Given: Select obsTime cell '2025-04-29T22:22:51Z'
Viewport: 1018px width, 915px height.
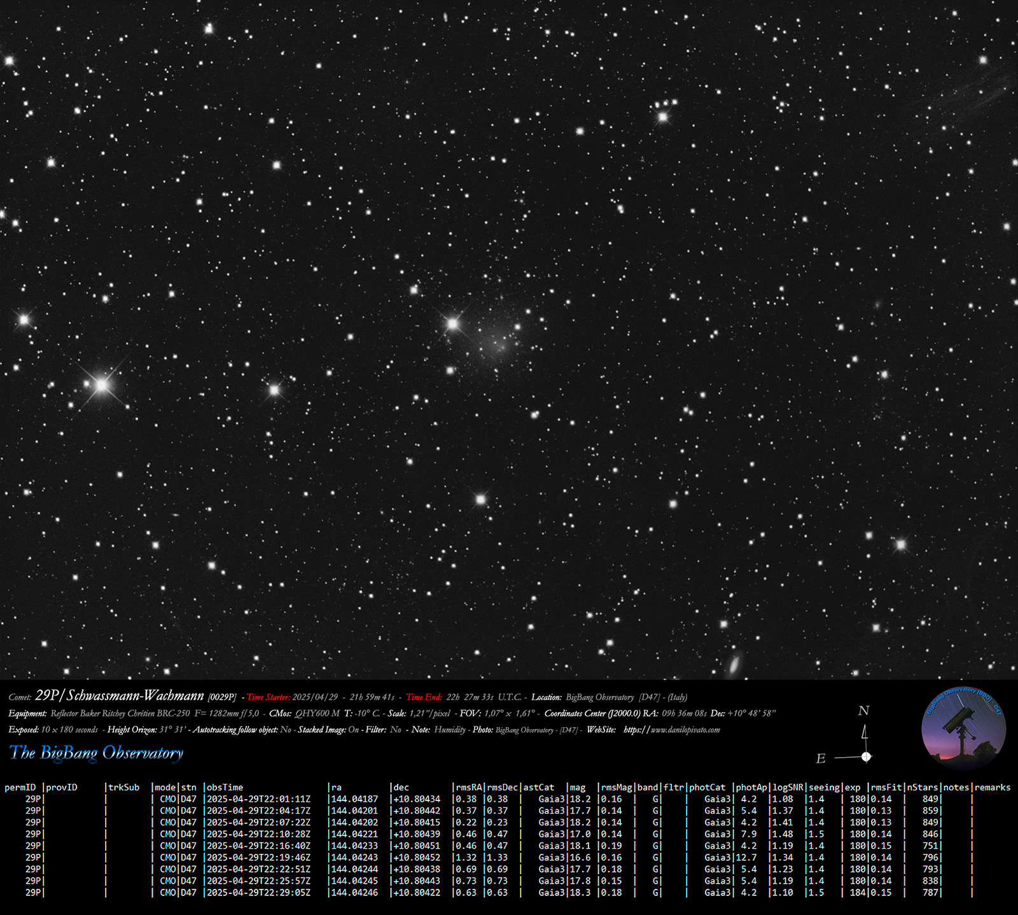Looking at the screenshot, I should click(x=259, y=869).
